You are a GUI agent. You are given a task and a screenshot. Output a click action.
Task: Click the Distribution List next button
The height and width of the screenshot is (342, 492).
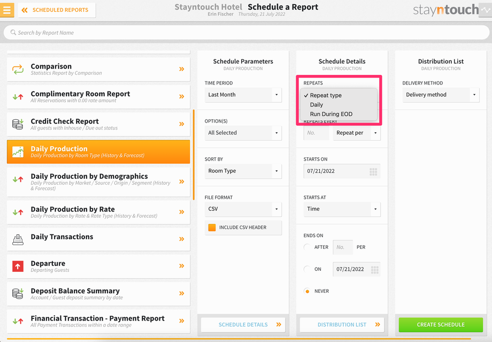[342, 325]
